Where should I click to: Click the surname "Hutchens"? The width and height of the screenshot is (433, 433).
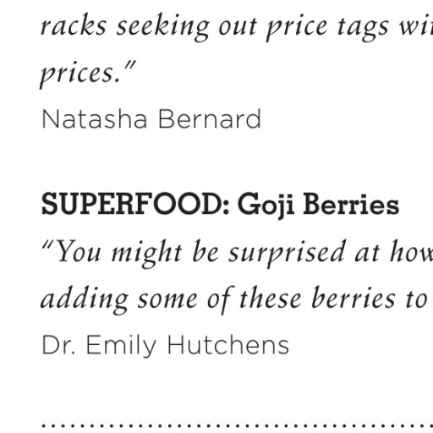click(x=228, y=345)
